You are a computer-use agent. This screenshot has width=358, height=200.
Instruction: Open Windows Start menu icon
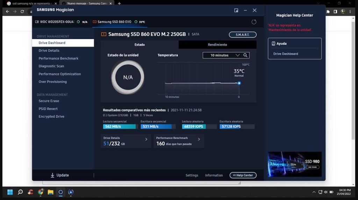pyautogui.click(x=10, y=192)
